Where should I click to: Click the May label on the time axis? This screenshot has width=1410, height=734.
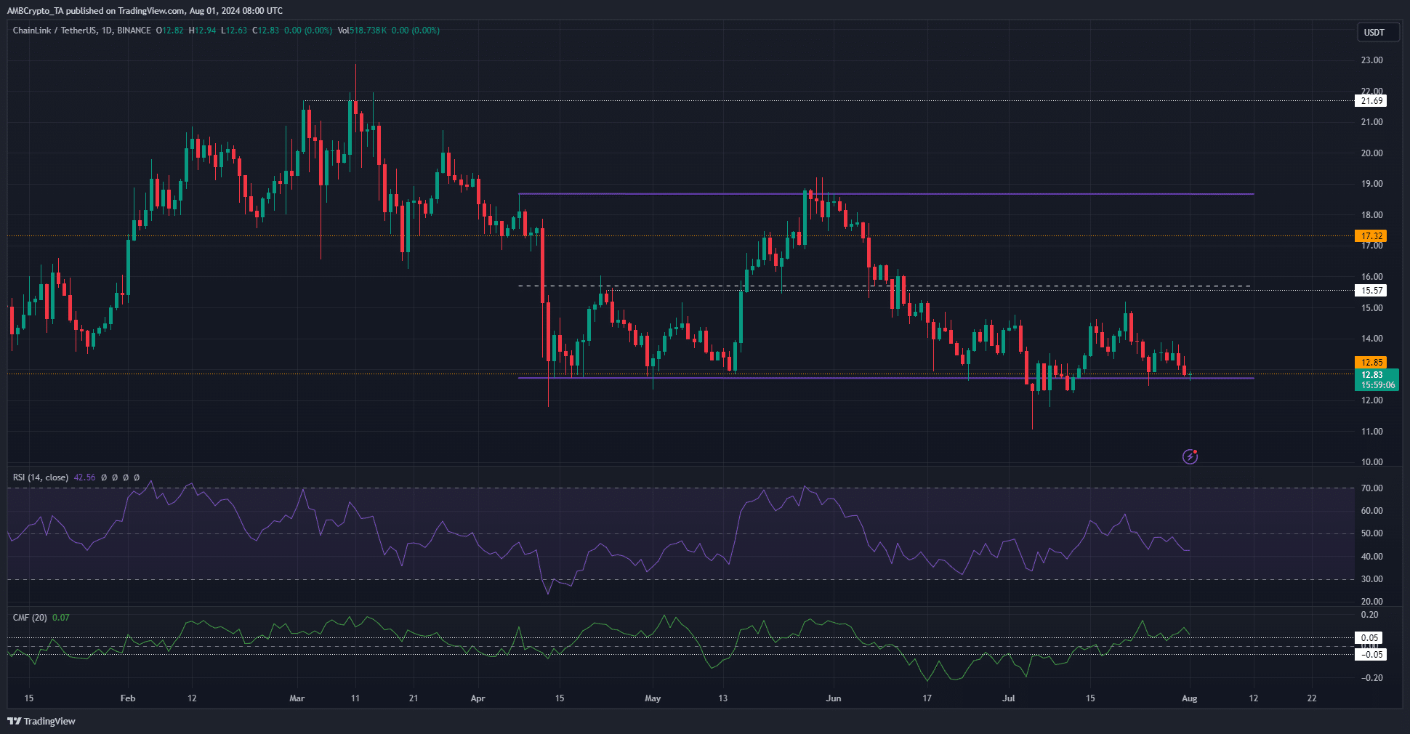pos(653,698)
